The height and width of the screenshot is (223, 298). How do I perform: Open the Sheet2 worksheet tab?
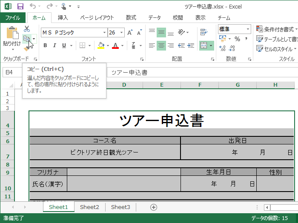click(89, 207)
